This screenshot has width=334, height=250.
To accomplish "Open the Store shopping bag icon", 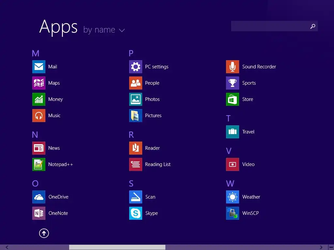I will 233,99.
